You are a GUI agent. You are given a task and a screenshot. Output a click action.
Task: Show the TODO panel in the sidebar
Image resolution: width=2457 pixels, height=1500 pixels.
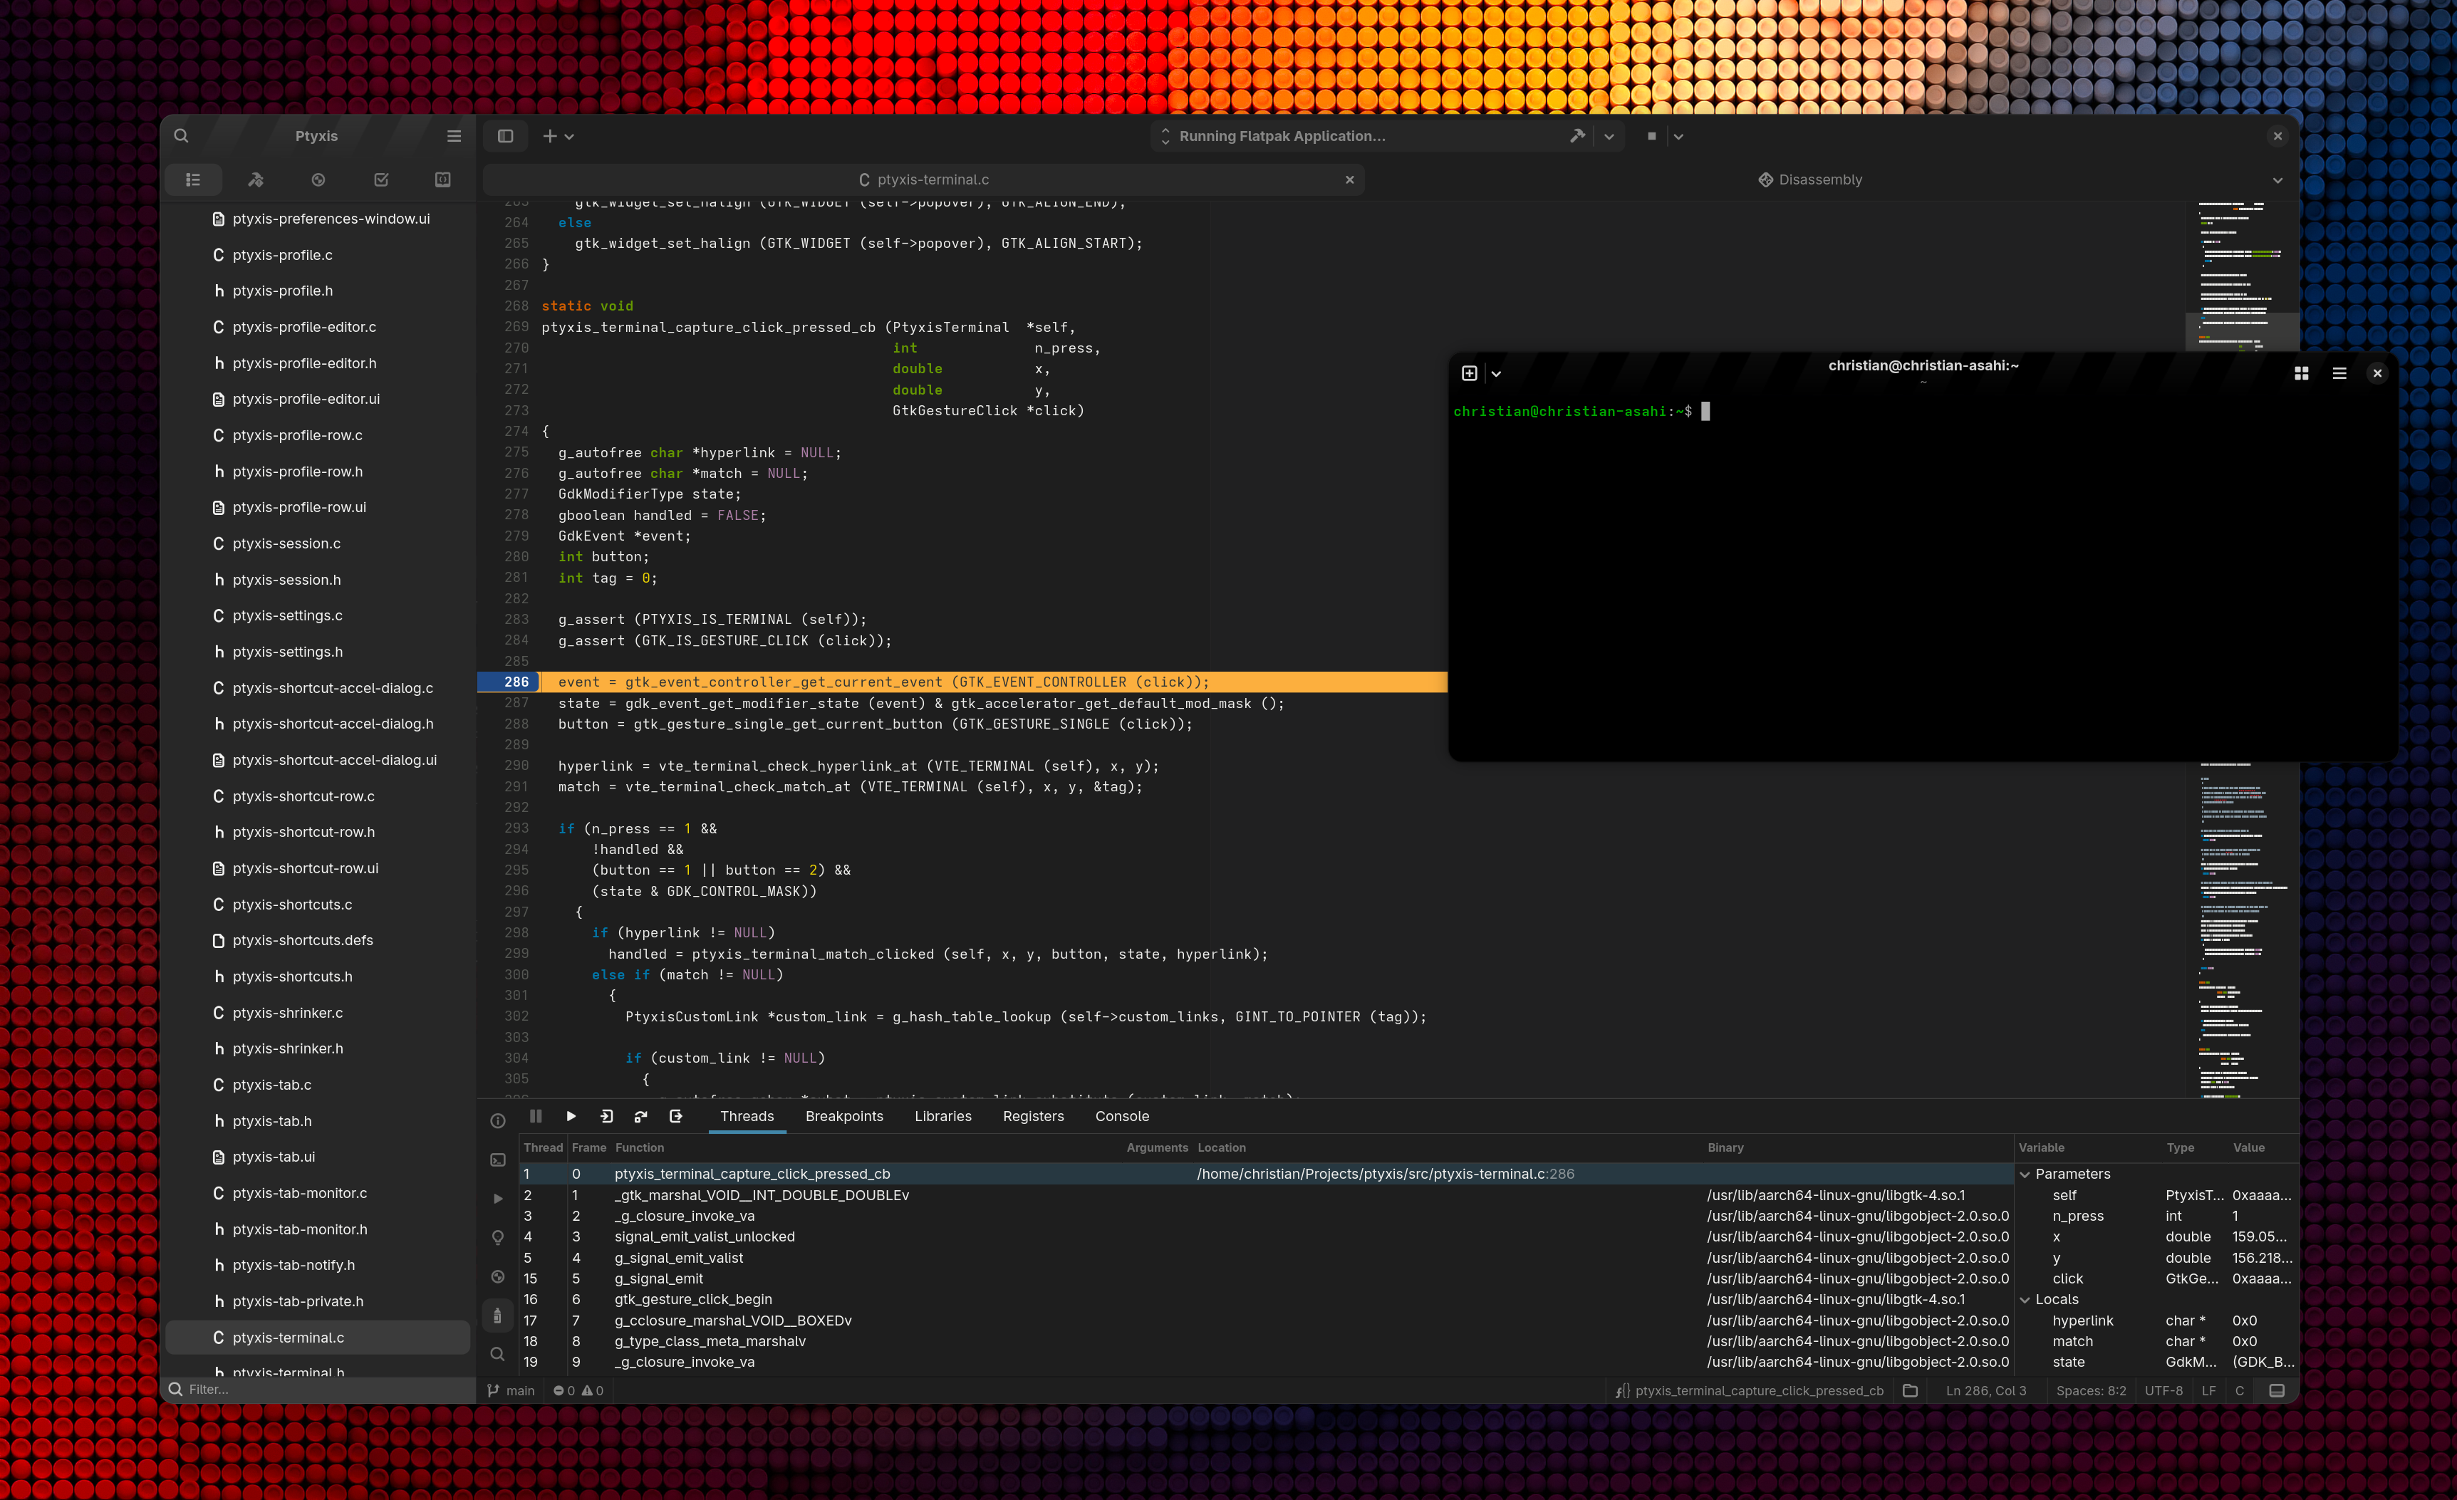(x=380, y=179)
